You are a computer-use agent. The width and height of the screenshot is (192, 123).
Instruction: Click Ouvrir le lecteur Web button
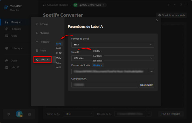171,15
